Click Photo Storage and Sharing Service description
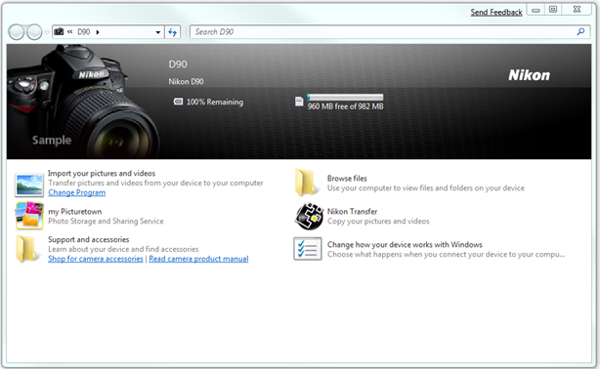This screenshot has width=600, height=369. [x=106, y=221]
